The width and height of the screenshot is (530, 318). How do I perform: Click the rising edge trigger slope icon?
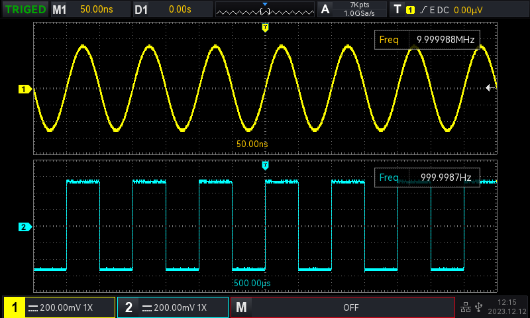(x=421, y=10)
